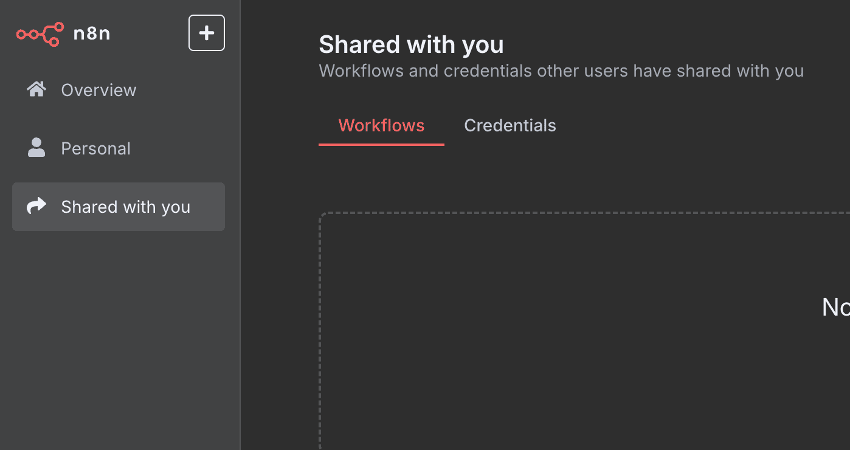Click the highlighted Shared with you entry
850x450 pixels.
[x=118, y=206]
